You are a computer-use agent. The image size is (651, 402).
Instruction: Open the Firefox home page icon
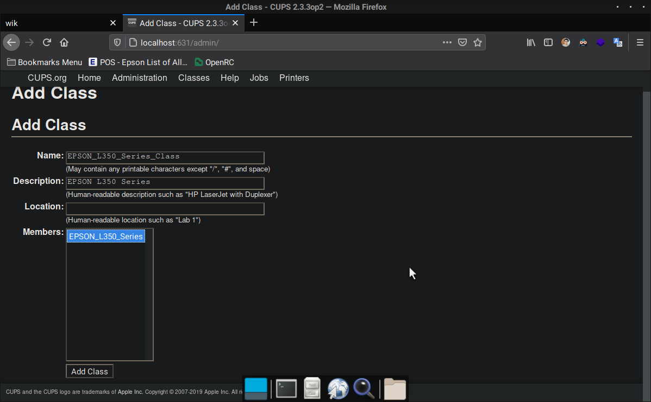[x=64, y=42]
